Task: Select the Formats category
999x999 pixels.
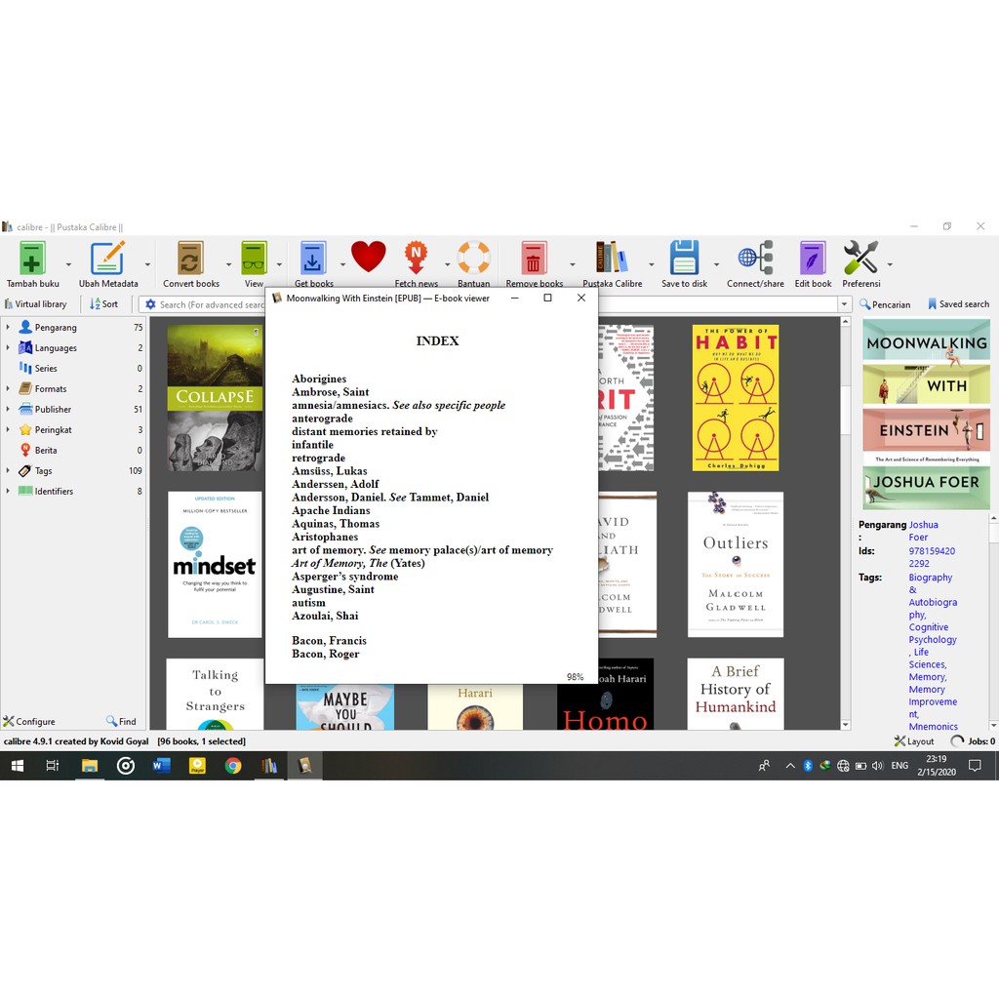Action: point(51,388)
